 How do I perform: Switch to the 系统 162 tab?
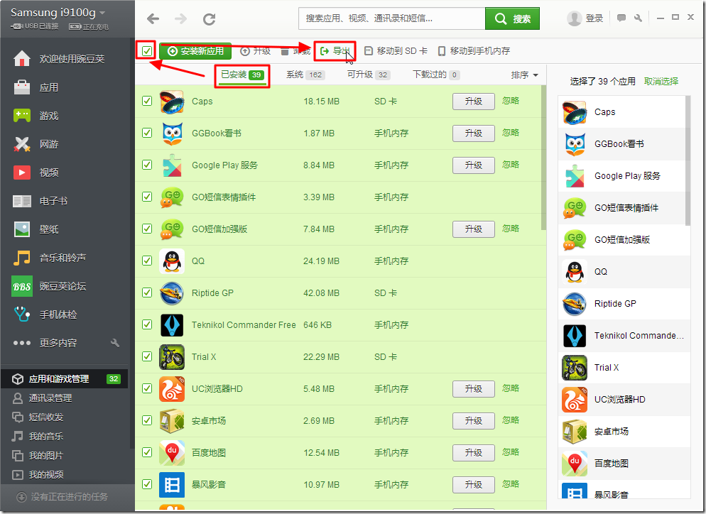click(305, 75)
